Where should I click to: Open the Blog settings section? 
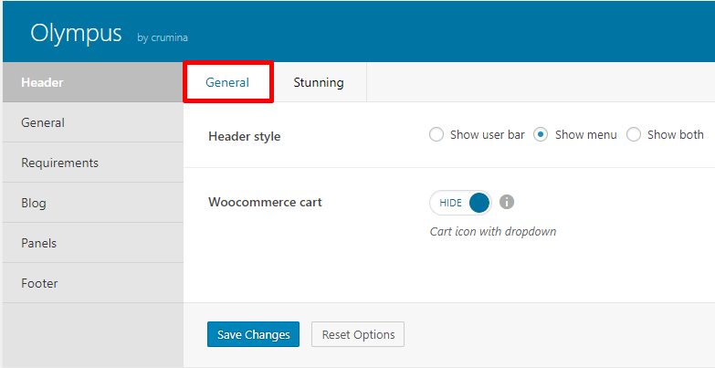[93, 203]
